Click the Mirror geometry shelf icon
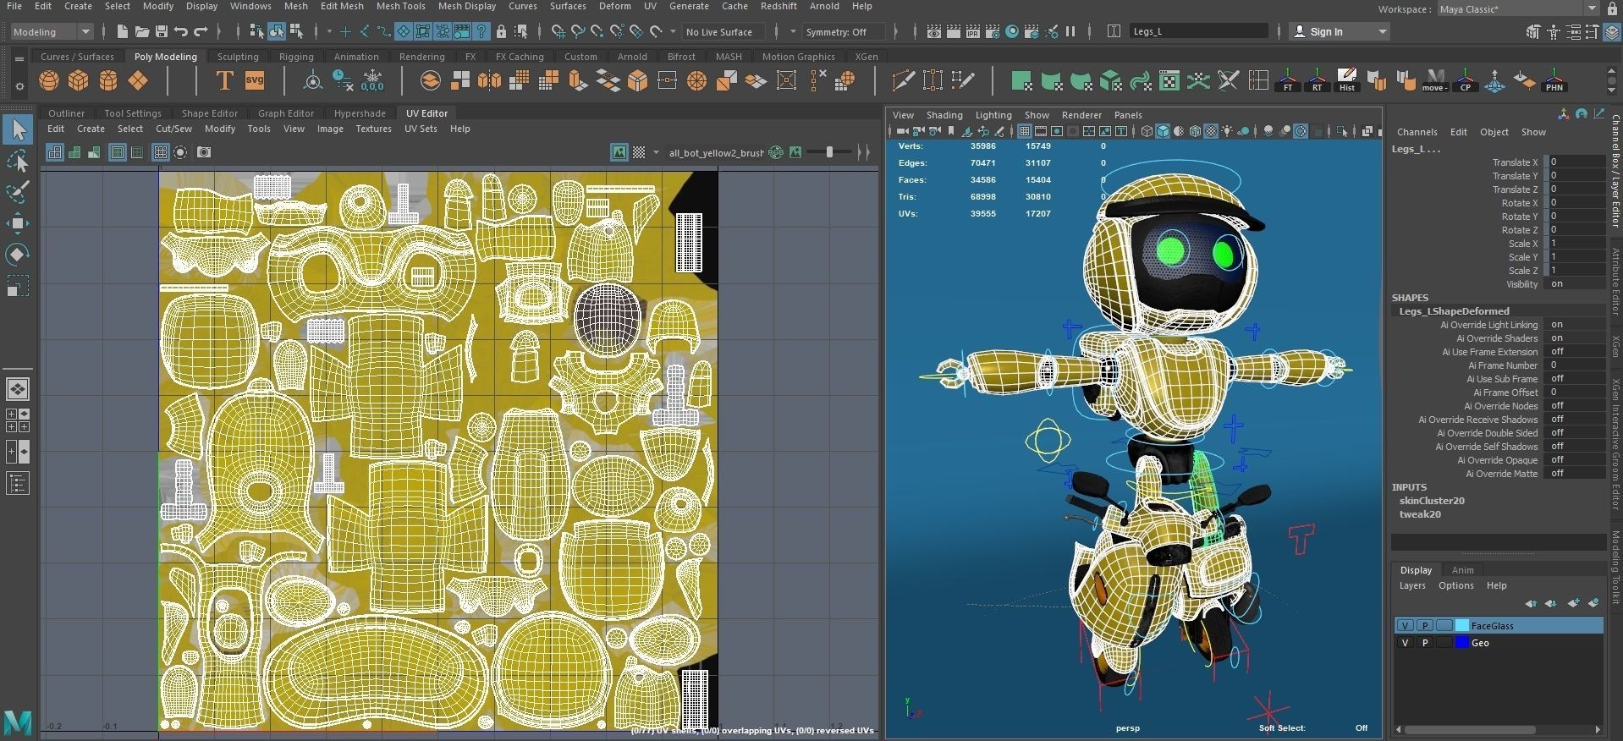The width and height of the screenshot is (1623, 741). click(489, 81)
